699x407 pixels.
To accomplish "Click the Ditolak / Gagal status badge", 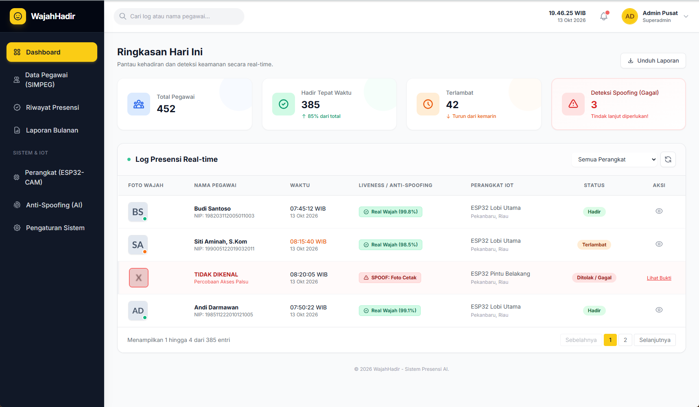I will pos(594,278).
